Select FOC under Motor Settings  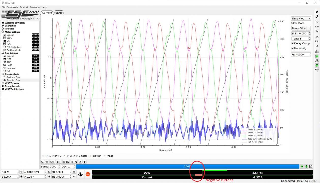(x=9, y=44)
